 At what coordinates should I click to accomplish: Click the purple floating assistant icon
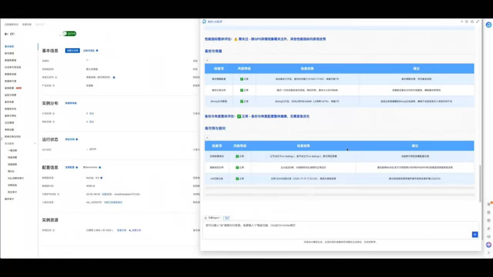tap(488, 245)
